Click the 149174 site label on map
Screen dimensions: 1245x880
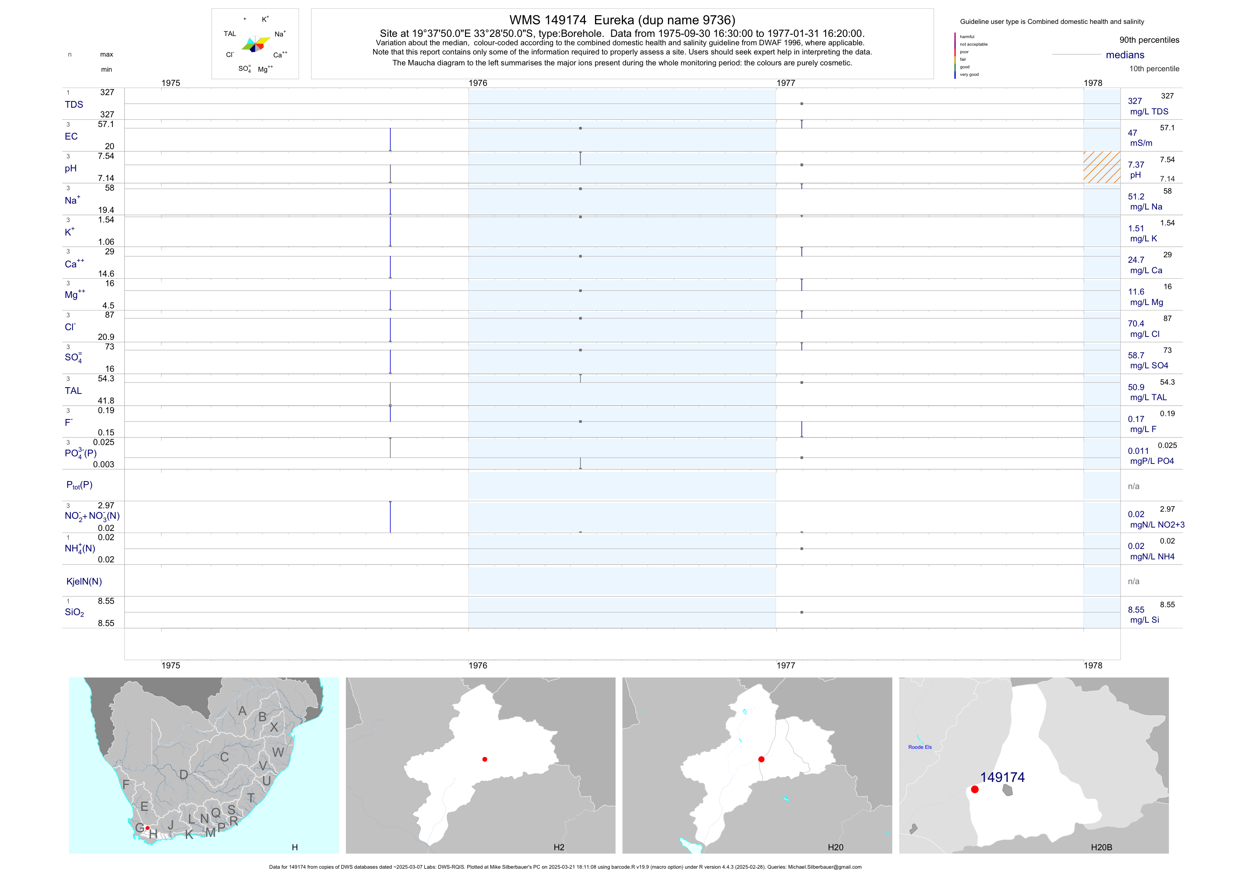[x=1002, y=777]
